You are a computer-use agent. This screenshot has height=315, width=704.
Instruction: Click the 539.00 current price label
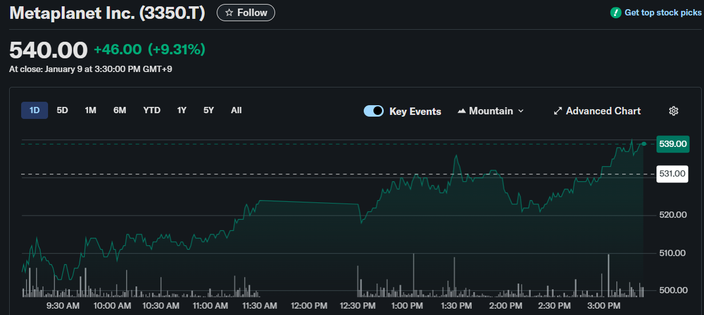673,144
